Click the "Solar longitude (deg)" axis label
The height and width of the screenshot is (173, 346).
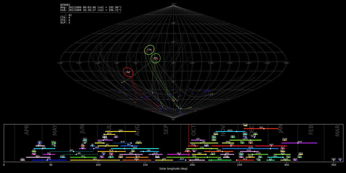173,168
